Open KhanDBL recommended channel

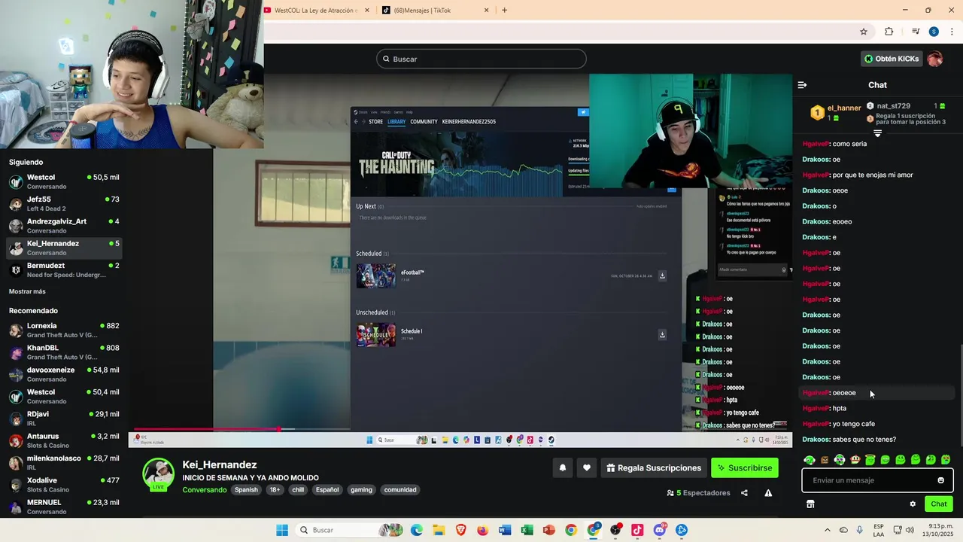point(64,352)
